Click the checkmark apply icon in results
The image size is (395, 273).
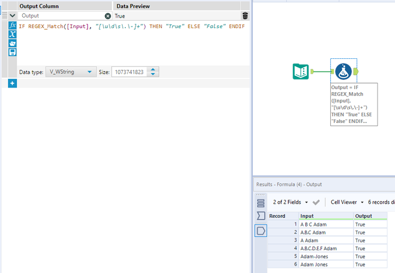(x=316, y=202)
